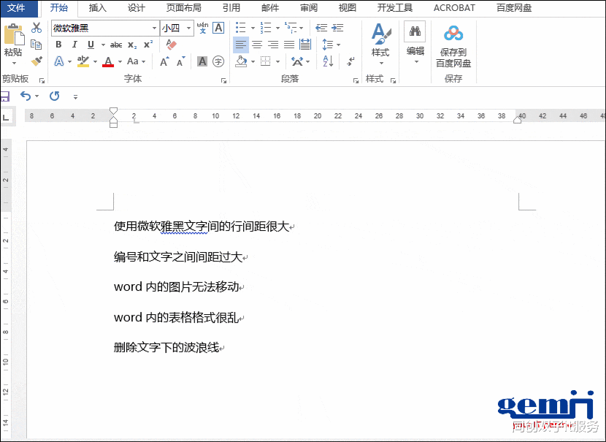This screenshot has width=606, height=442.
Task: Customize Quick Access Toolbar arrow
Action: pyautogui.click(x=75, y=96)
